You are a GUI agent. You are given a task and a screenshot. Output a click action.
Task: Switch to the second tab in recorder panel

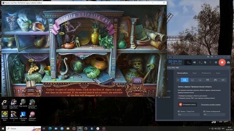click(195, 73)
